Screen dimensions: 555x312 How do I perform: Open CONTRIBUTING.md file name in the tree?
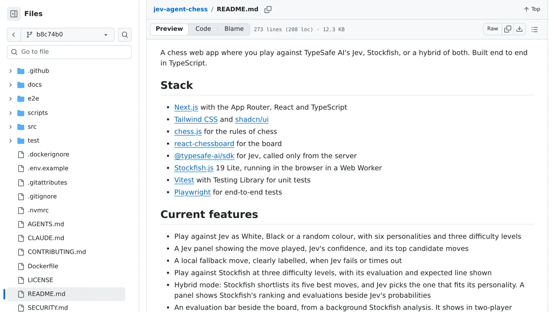pyautogui.click(x=57, y=252)
